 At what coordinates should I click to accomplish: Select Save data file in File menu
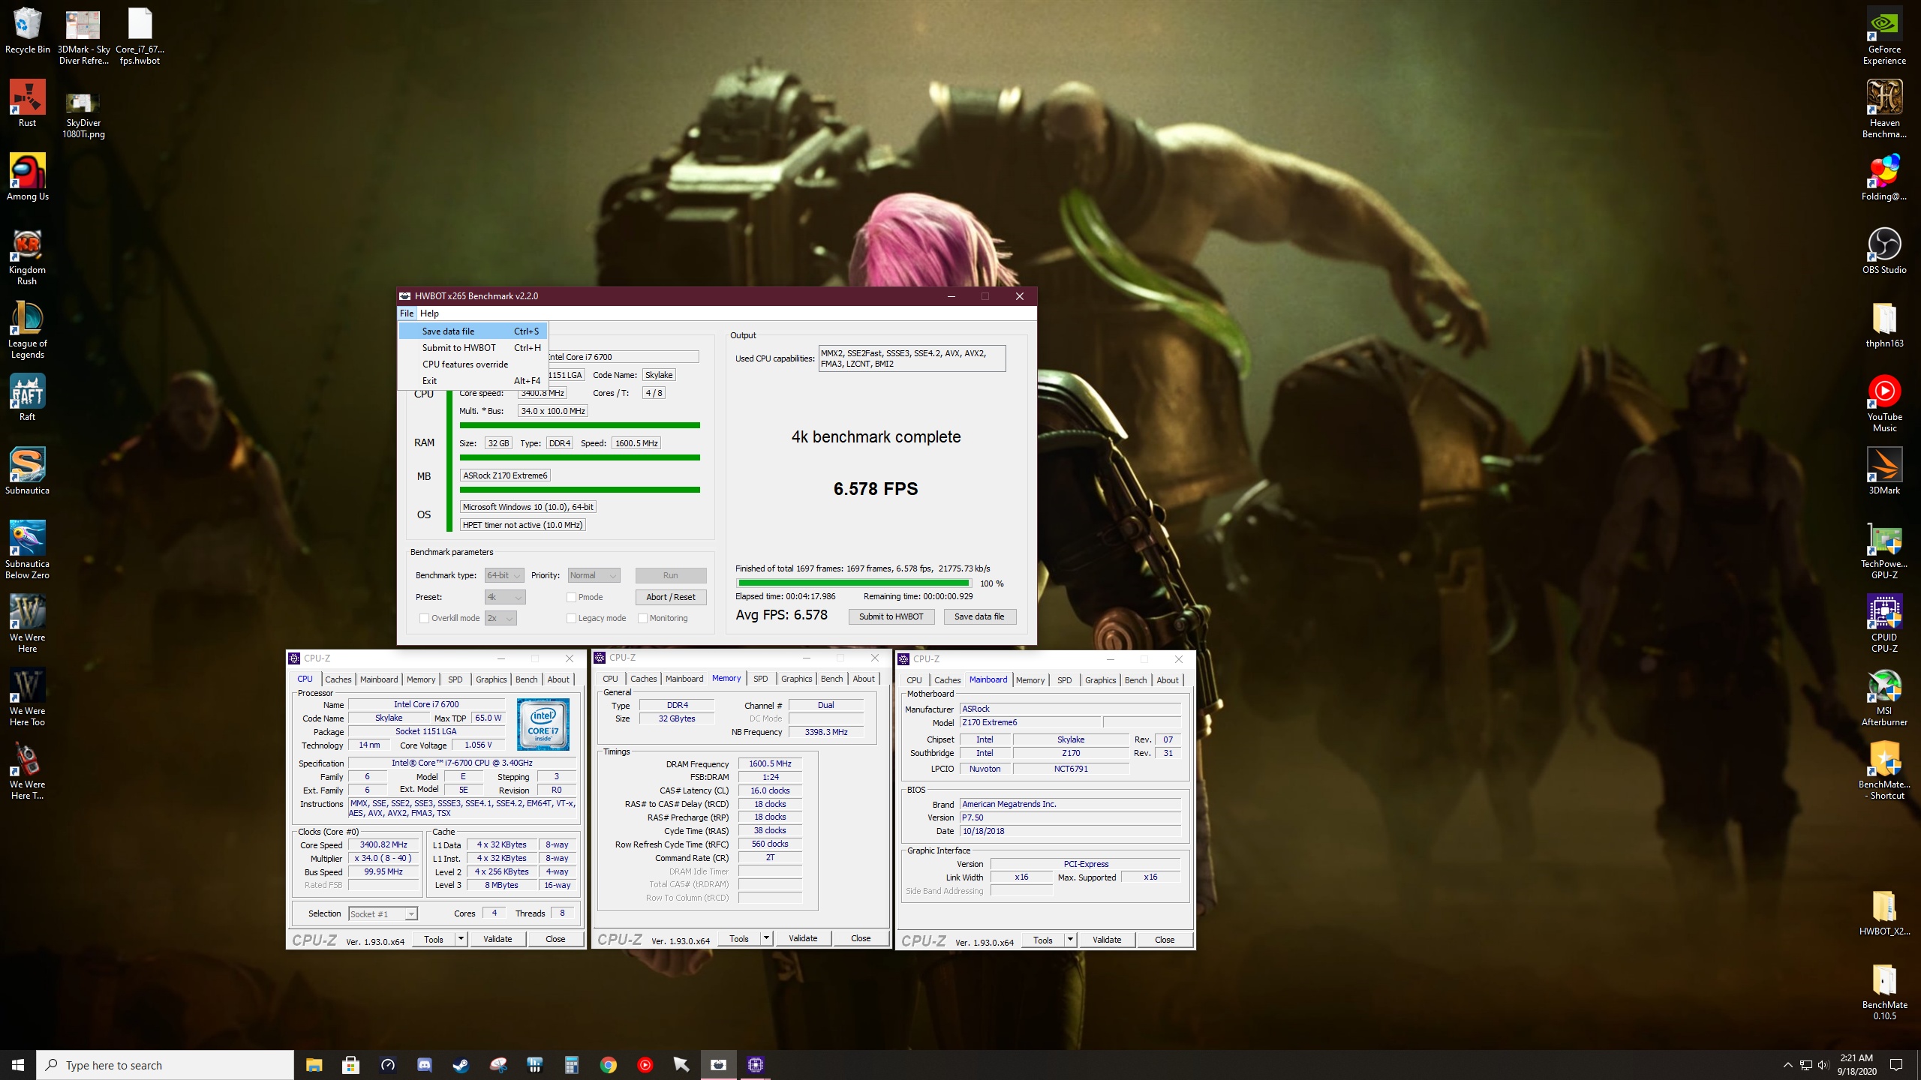click(x=473, y=331)
